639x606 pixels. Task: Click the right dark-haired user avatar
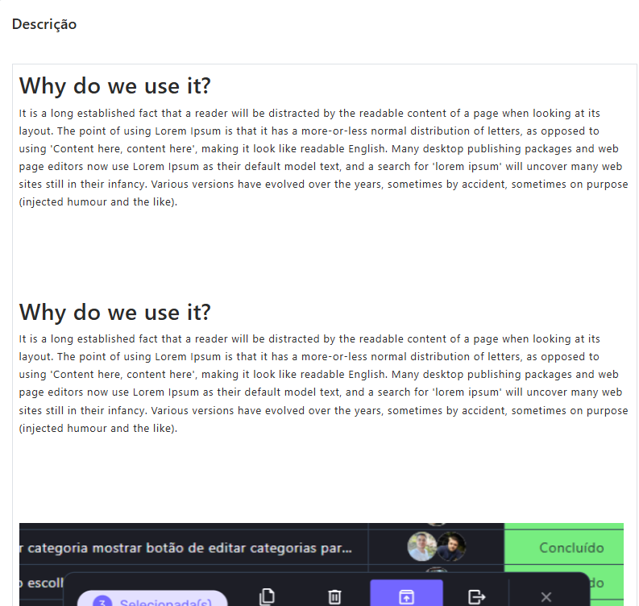(x=451, y=546)
